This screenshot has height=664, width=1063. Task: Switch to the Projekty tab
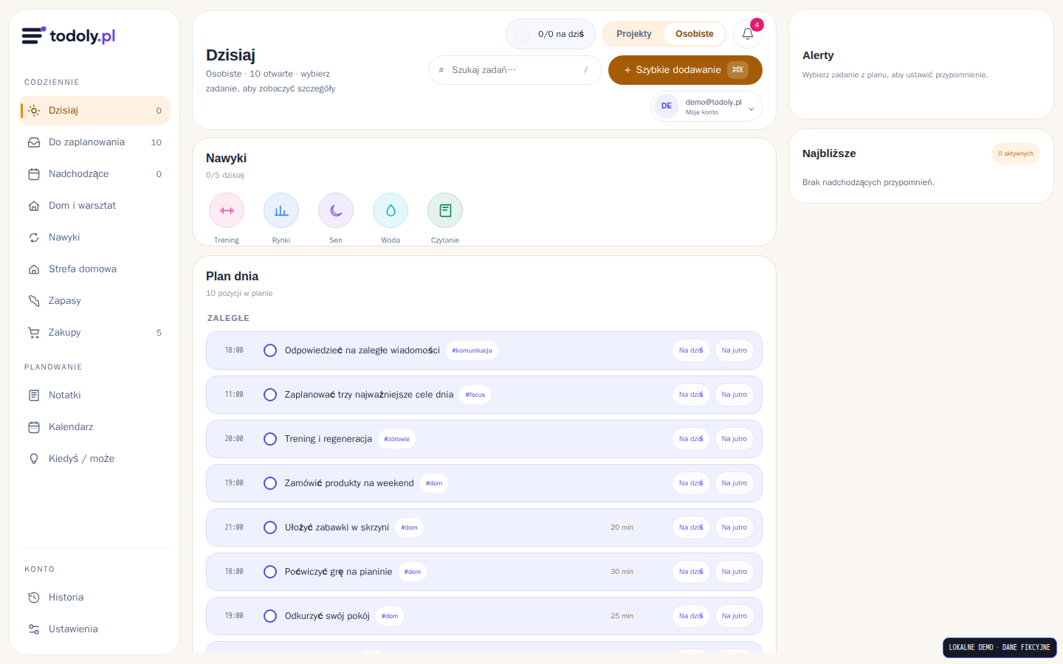click(x=634, y=34)
